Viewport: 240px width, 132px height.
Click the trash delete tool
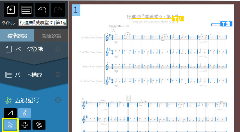tap(39, 125)
